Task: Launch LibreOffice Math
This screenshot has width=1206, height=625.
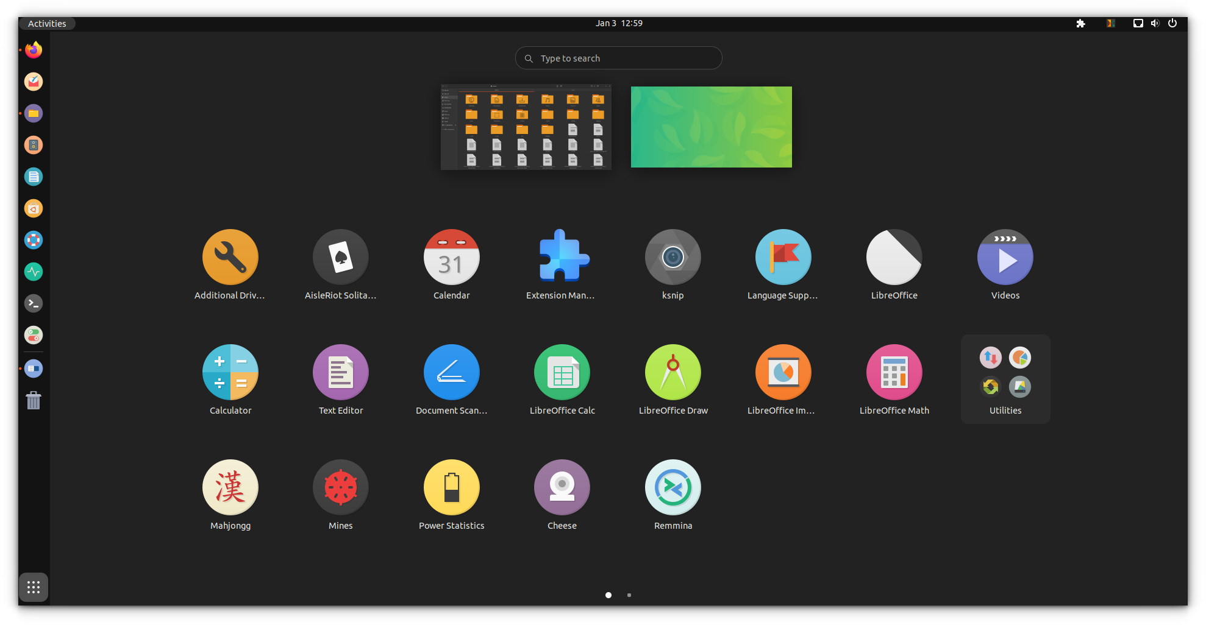Action: tap(894, 372)
